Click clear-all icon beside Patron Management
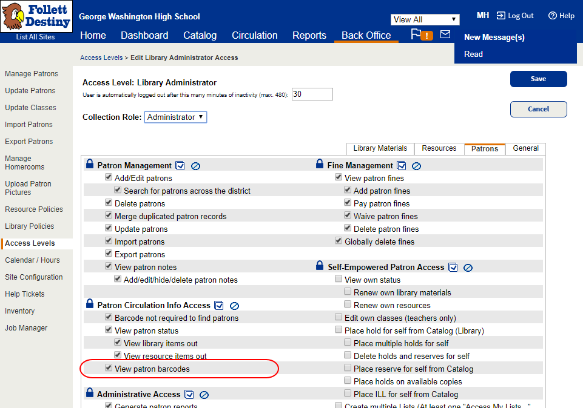This screenshot has height=408, width=583. (x=195, y=166)
